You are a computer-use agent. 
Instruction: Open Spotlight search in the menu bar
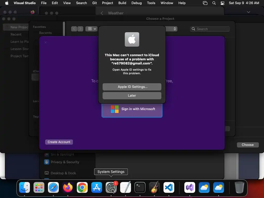[x=214, y=3]
